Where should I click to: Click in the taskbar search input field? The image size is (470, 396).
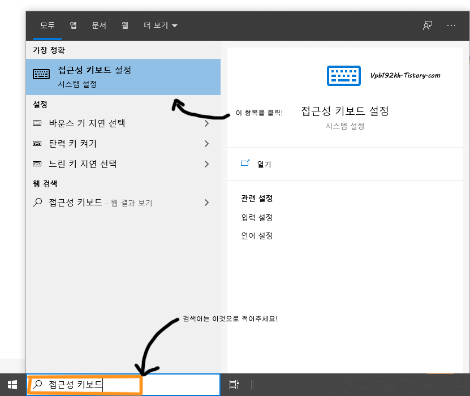coord(123,384)
